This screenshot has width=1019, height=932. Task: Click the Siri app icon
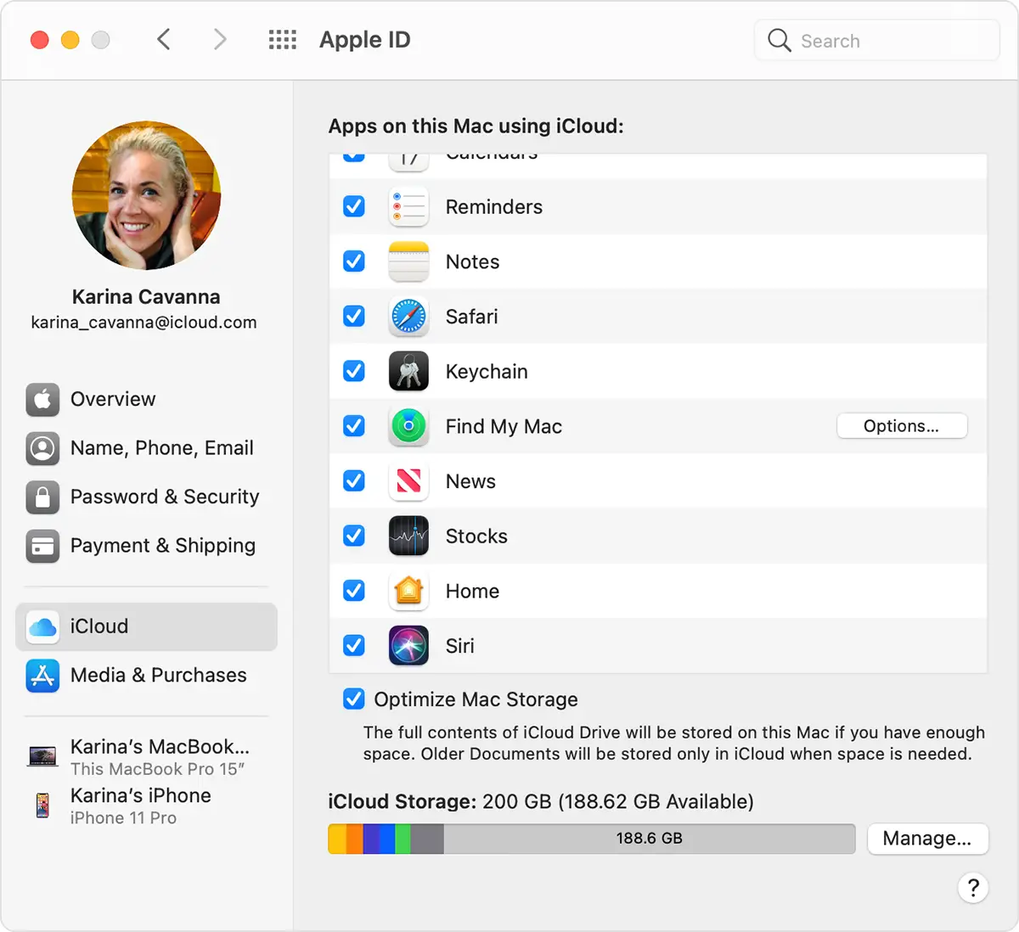click(x=408, y=646)
